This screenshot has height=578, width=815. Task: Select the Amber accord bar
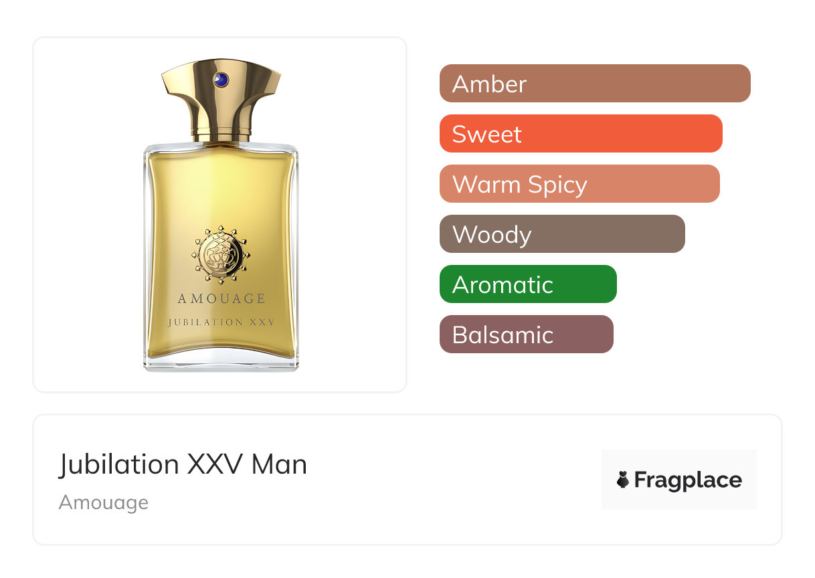(x=595, y=84)
